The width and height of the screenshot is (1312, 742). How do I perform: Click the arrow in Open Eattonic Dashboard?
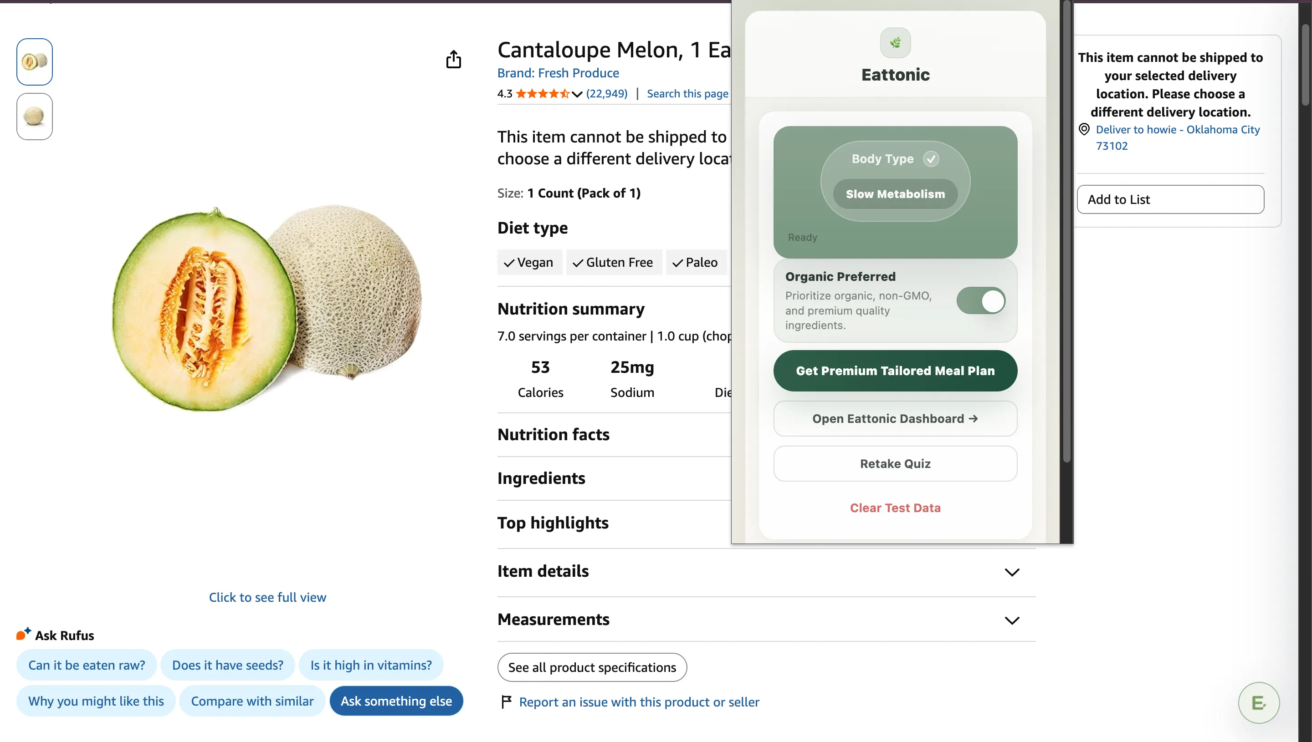(974, 418)
